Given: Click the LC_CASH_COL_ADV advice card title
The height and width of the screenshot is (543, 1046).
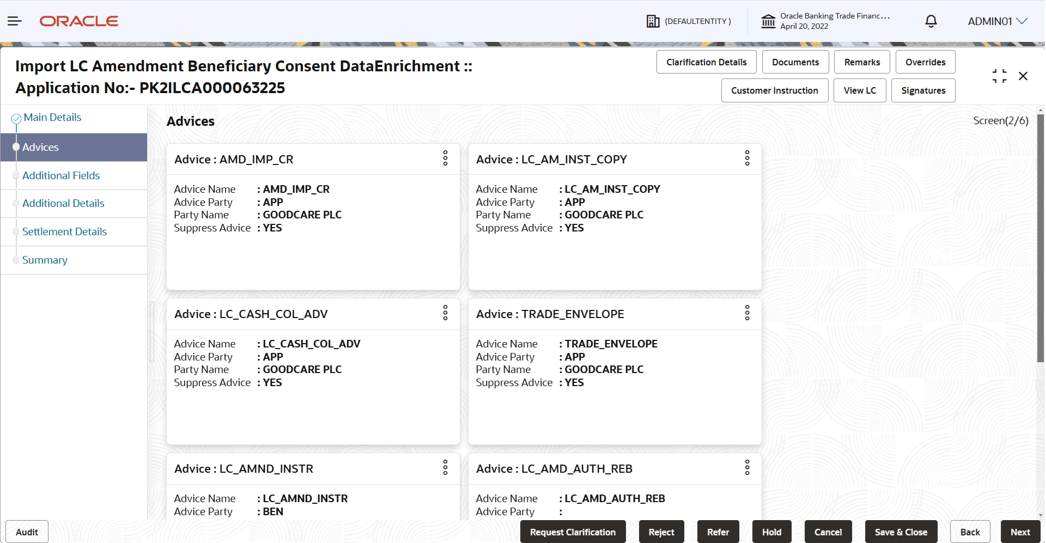Looking at the screenshot, I should [251, 314].
